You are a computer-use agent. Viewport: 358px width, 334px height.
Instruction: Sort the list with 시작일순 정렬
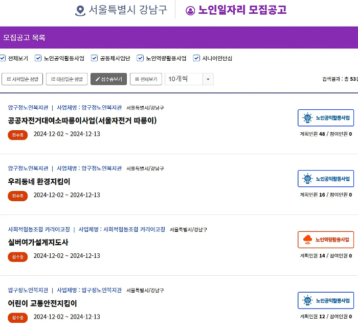[22, 79]
